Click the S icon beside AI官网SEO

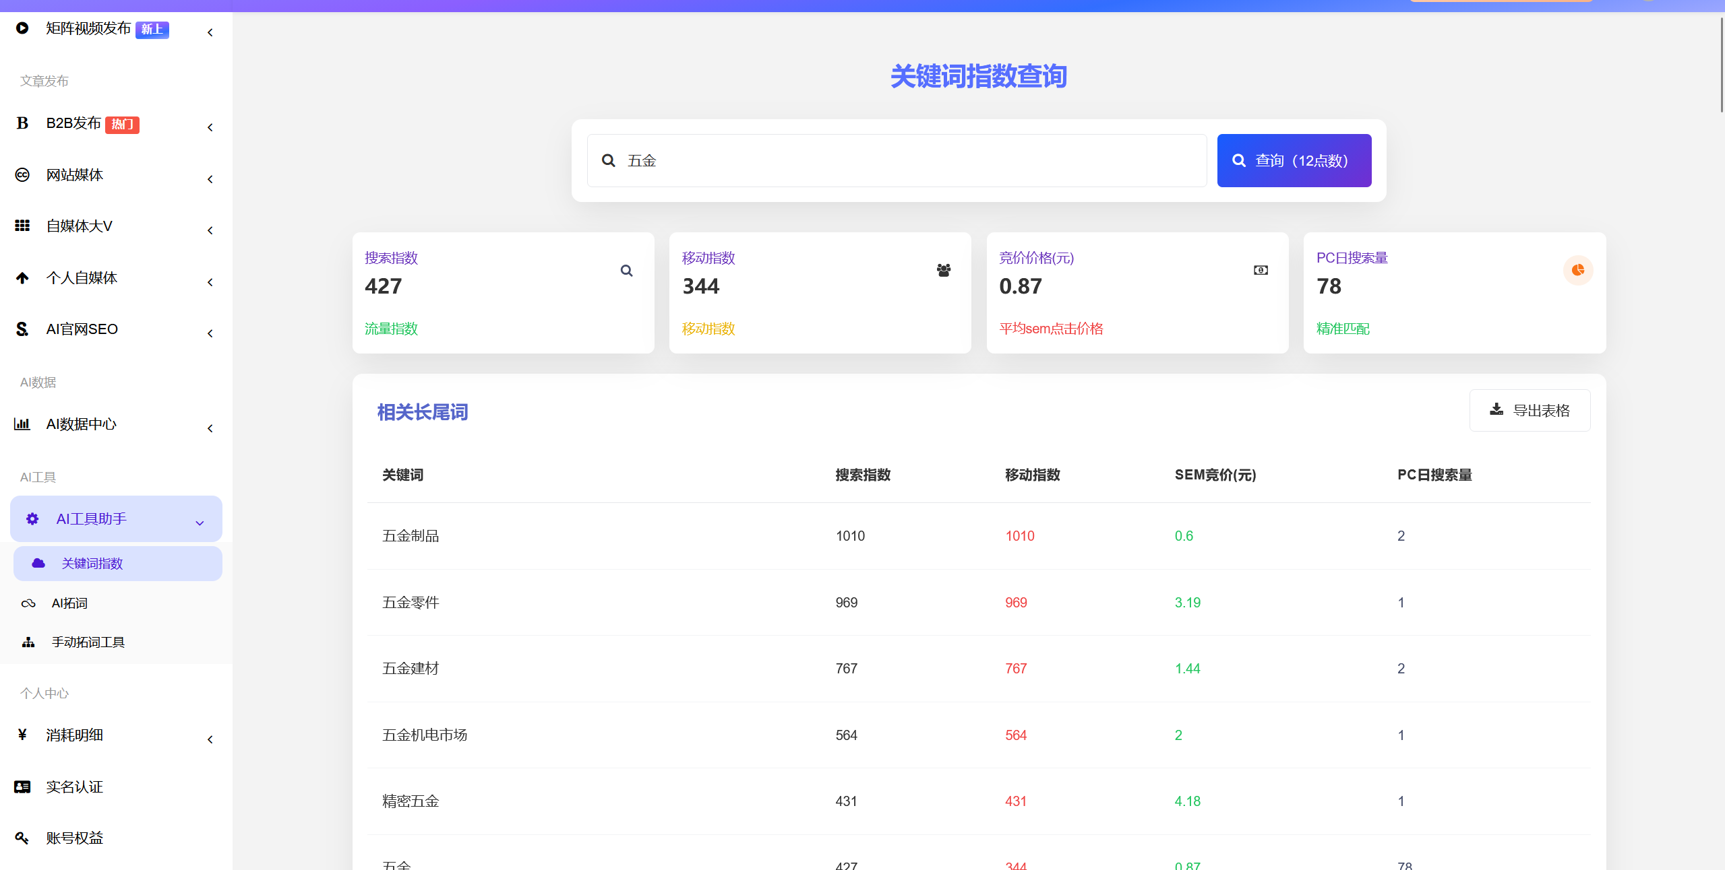click(x=22, y=329)
